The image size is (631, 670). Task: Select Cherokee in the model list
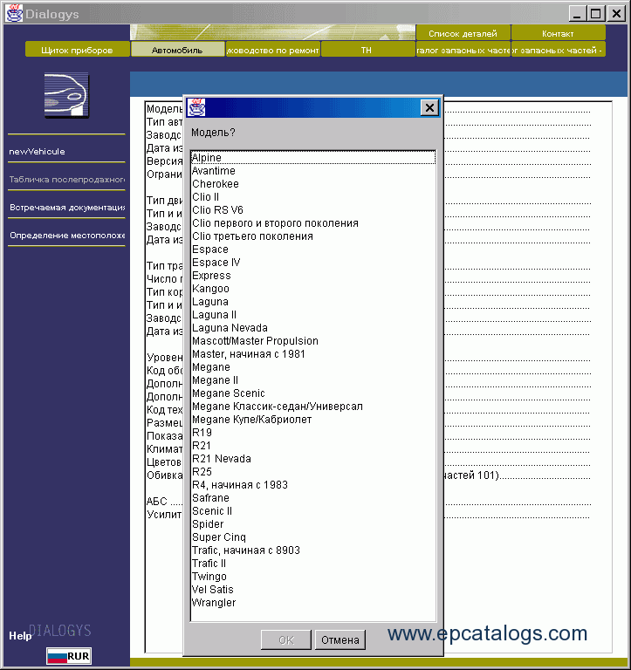313,184
